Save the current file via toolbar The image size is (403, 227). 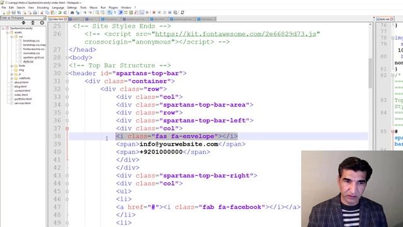14,13
